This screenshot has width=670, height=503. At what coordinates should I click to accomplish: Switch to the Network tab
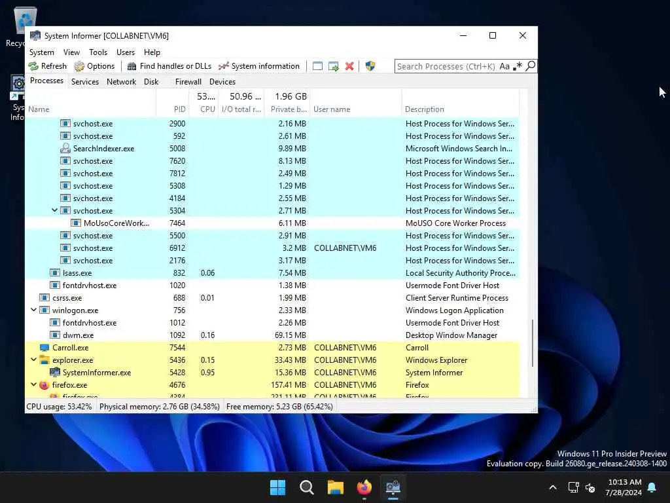(x=121, y=82)
